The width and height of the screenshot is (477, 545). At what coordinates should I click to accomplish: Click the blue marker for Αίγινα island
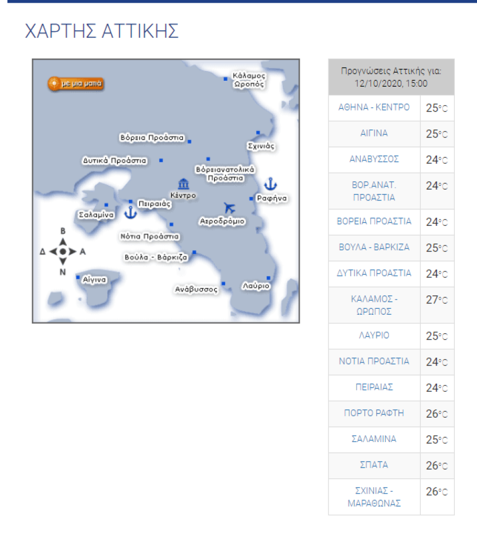click(79, 277)
